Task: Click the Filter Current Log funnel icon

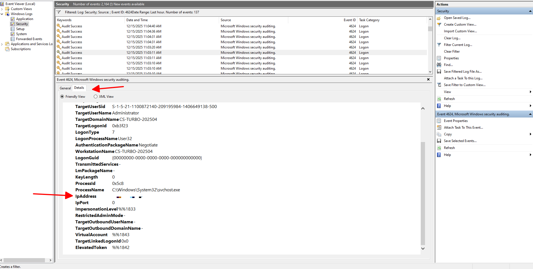Action: pos(439,45)
